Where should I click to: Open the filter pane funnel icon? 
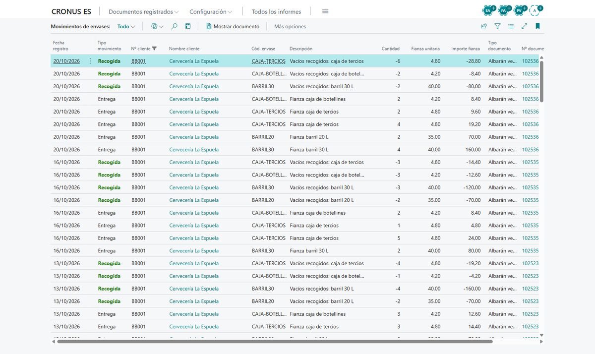[497, 26]
